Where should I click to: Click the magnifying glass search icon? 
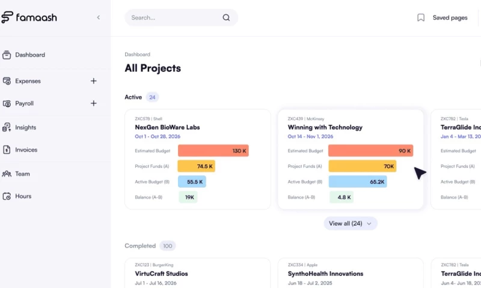(x=226, y=18)
